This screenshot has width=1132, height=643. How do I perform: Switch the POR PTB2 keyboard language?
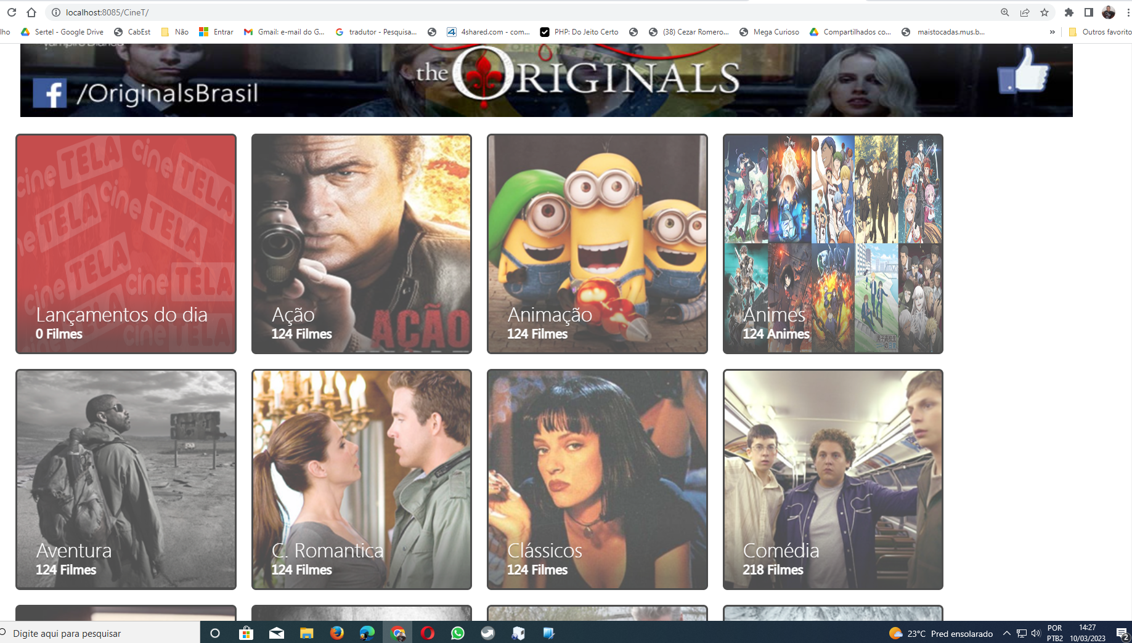[1055, 633]
